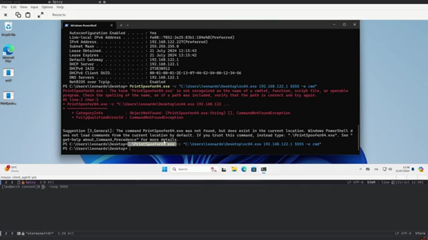Viewport: 428px width, 240px height.
Task: Open Microsoft Edge from the taskbar
Action: point(244,169)
